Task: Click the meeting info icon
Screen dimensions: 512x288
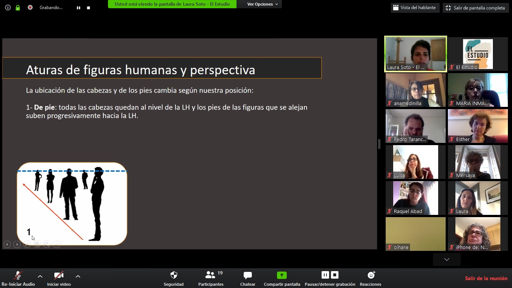Action: point(8,7)
